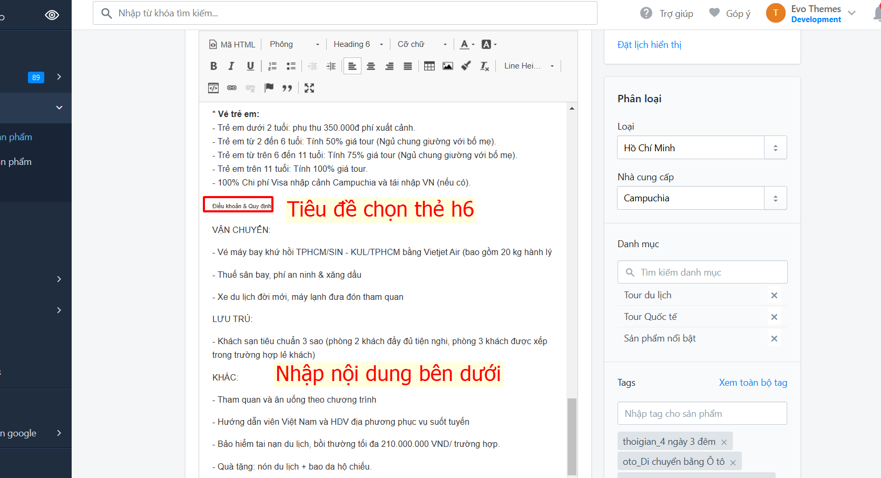881x478 pixels.
Task: Click the search keyword input field
Action: pos(345,13)
